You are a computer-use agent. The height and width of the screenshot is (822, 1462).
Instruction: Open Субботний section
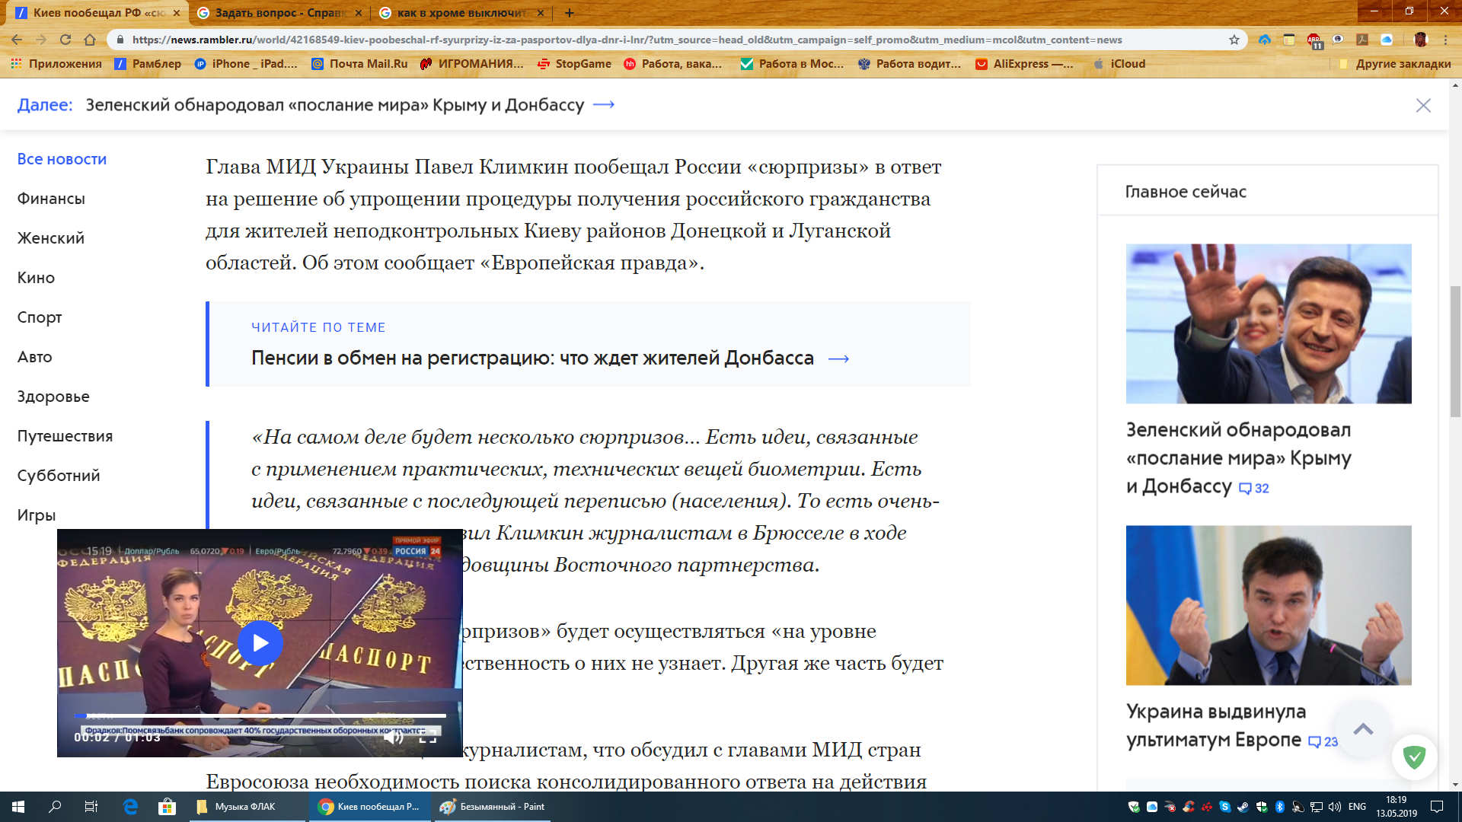pyautogui.click(x=59, y=476)
